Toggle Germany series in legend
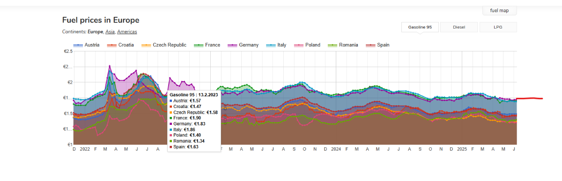Image resolution: width=562 pixels, height=181 pixels. click(x=243, y=45)
